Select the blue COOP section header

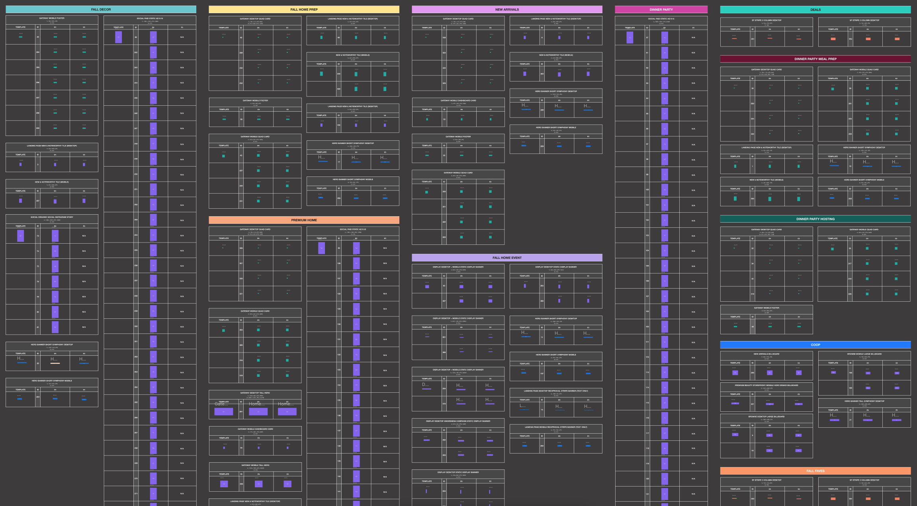pyautogui.click(x=815, y=345)
